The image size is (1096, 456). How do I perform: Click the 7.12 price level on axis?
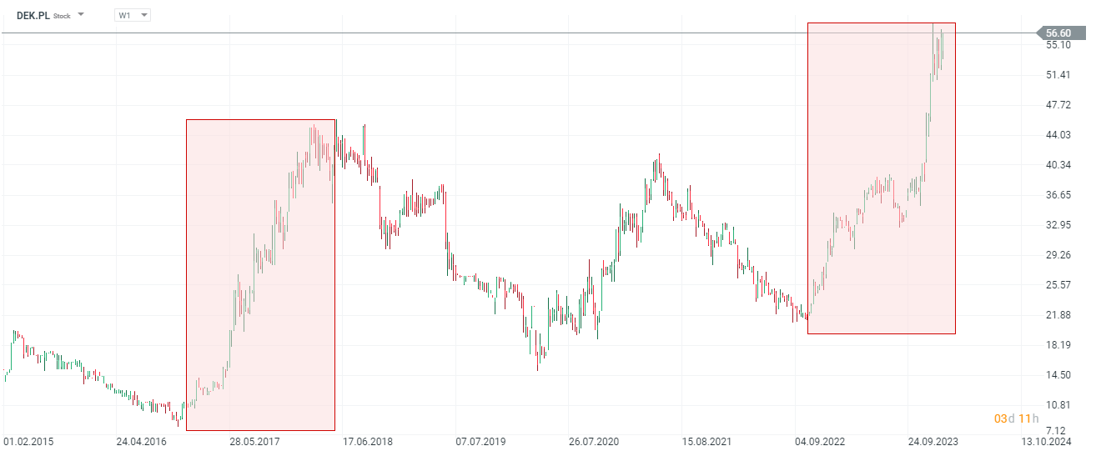click(x=1057, y=435)
